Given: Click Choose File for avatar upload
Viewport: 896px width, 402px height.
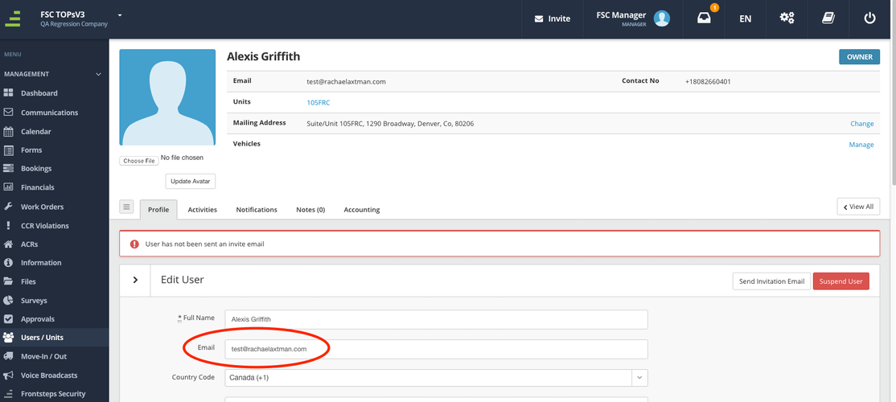Looking at the screenshot, I should 139,161.
